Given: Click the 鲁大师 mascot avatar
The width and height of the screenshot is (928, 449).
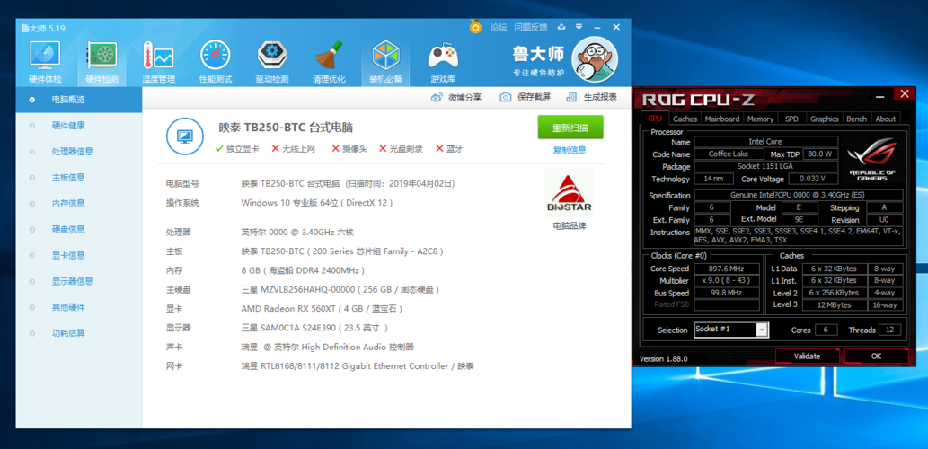Looking at the screenshot, I should click(x=595, y=60).
